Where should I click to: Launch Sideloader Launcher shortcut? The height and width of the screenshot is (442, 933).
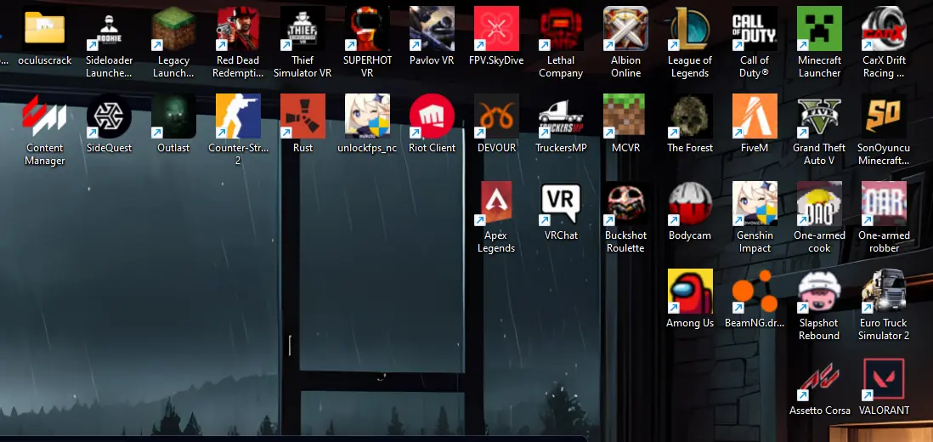tap(109, 29)
